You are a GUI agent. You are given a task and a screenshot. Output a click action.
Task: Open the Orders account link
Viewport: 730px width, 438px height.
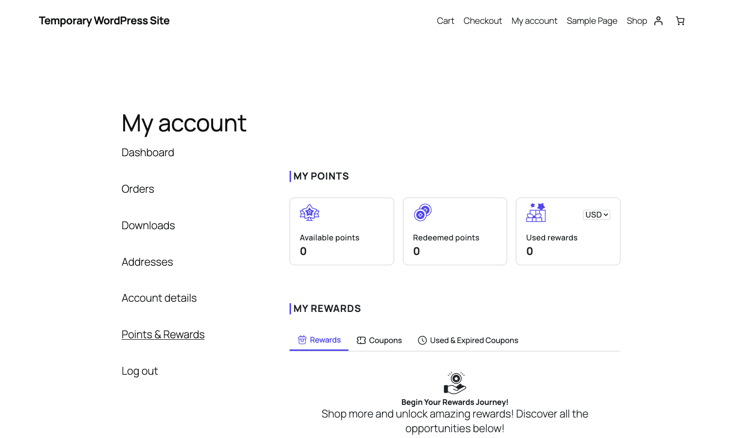coord(138,189)
